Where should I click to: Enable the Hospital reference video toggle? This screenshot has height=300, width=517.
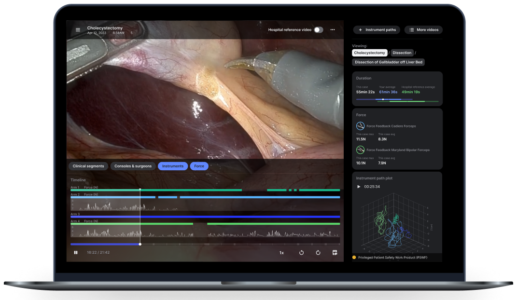click(x=318, y=29)
